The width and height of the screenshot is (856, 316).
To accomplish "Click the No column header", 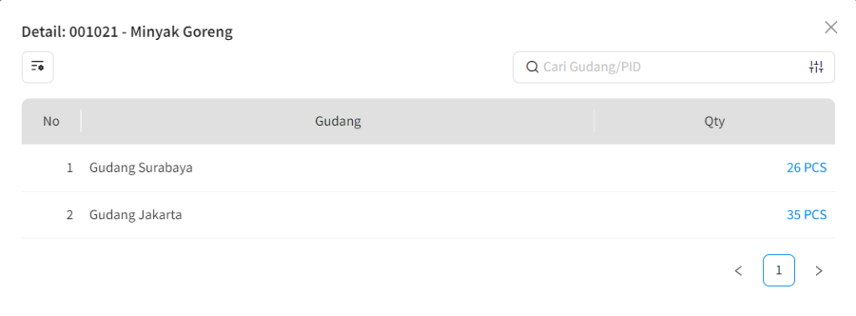I will (x=51, y=121).
